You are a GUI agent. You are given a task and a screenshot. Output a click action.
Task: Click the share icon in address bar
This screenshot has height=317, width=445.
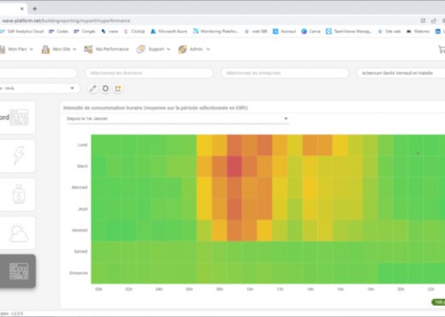(434, 21)
